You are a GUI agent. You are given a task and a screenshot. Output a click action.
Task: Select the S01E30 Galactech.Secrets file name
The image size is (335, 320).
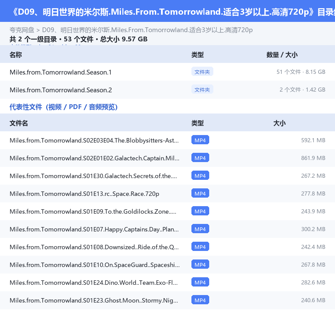(93, 176)
